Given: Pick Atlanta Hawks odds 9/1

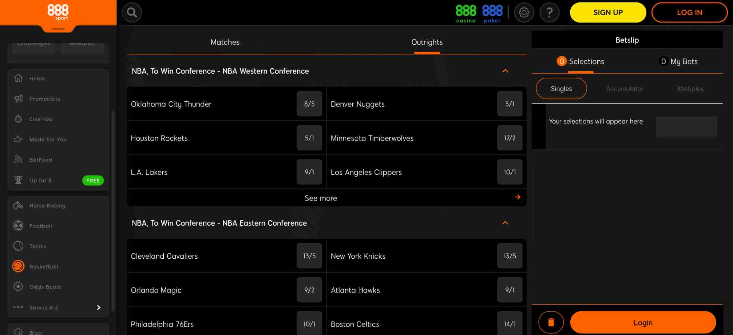Looking at the screenshot, I should coord(510,290).
